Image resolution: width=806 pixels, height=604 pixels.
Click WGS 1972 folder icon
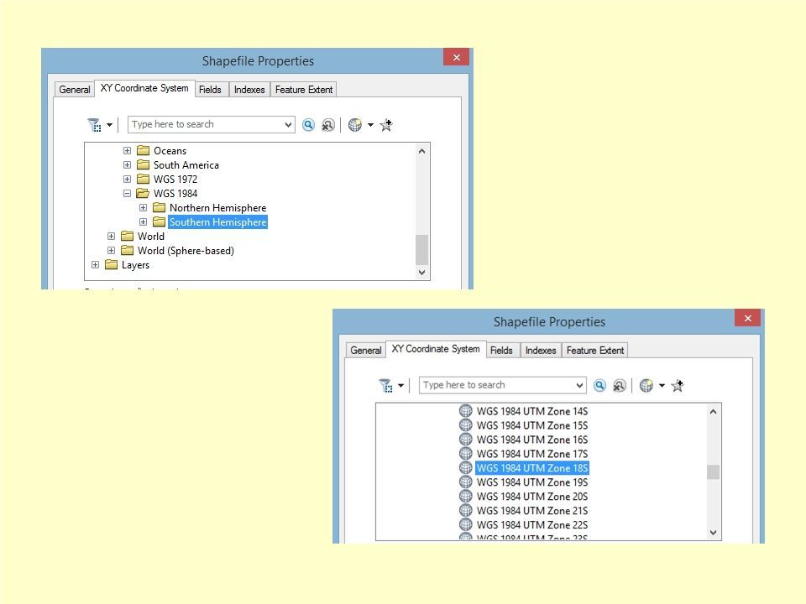pos(144,180)
